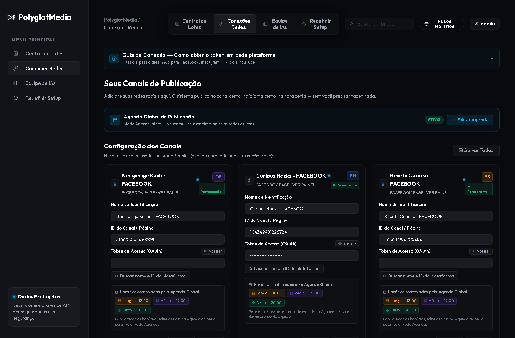Click the Salvar Todos button
The height and width of the screenshot is (338, 515).
click(476, 150)
